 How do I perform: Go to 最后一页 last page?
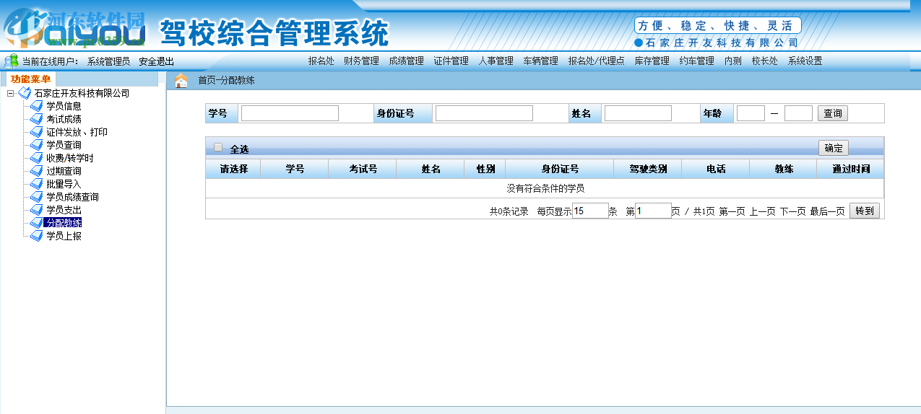[827, 211]
